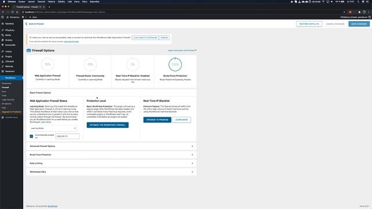Open comments bubble icon in admin bar
The height and width of the screenshot is (209, 372).
pos(23,17)
